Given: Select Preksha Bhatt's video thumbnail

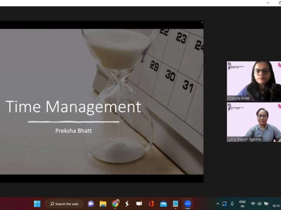Looking at the screenshot, I should pos(254,81).
